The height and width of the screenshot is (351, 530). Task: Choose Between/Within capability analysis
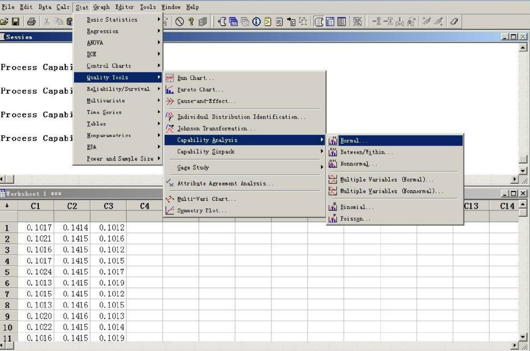tap(395, 152)
